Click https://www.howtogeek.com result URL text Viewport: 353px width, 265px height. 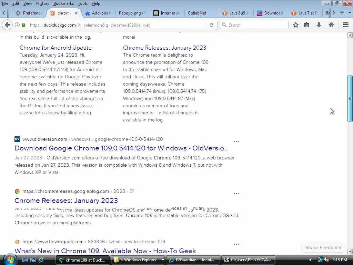(x=53, y=242)
